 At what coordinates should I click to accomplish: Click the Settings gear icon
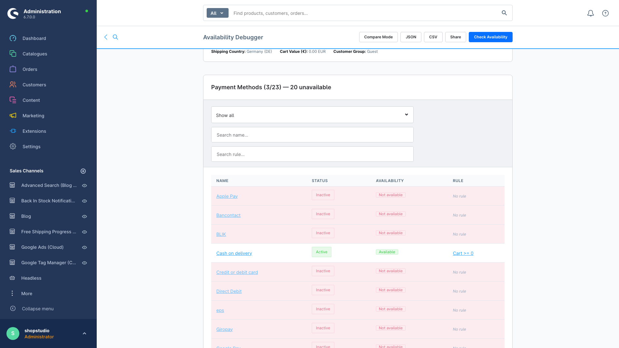[13, 147]
